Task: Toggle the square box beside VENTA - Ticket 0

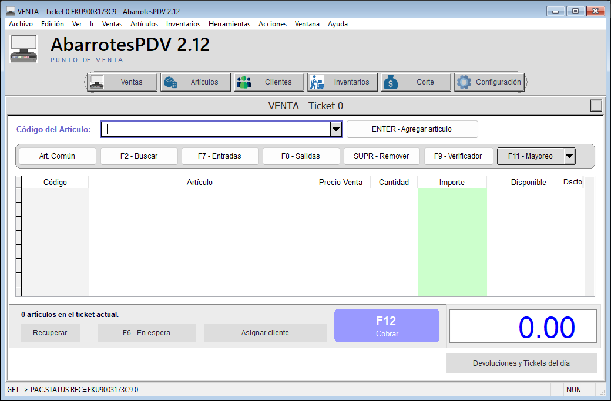Action: 596,106
